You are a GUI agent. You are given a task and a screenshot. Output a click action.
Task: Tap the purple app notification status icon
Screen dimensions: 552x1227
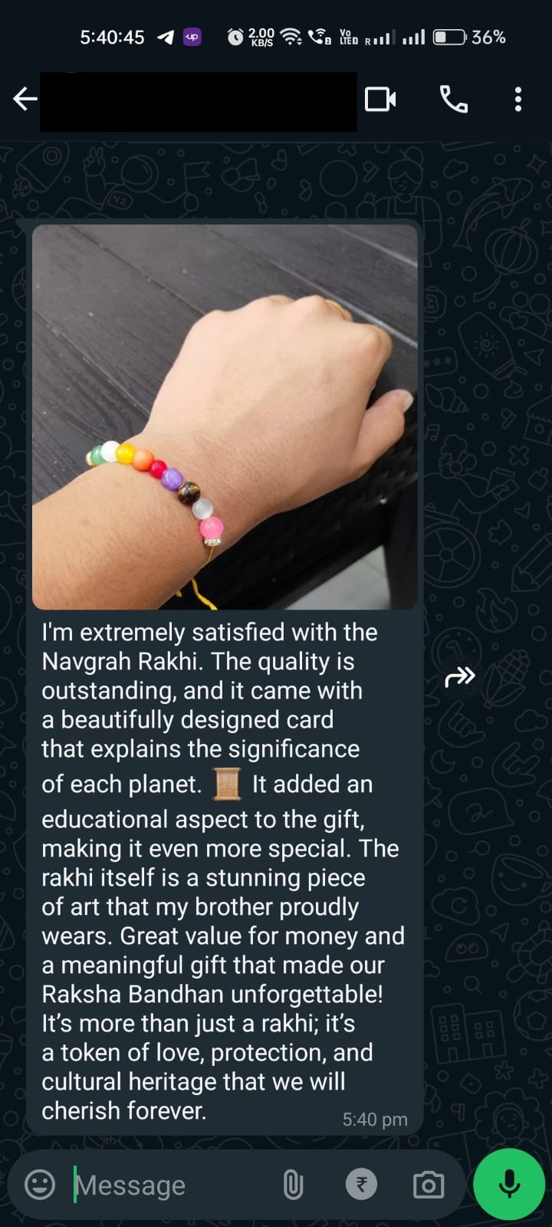click(x=192, y=37)
